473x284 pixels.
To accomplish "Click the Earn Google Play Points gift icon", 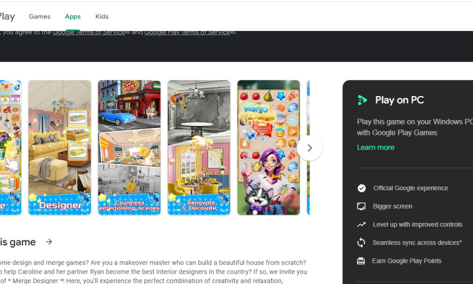I will [x=361, y=260].
